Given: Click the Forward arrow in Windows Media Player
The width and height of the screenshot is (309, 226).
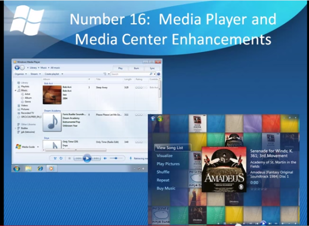Looking at the screenshot, I should pos(22,68).
